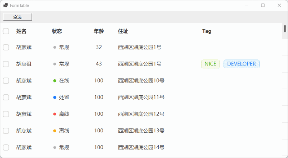
Task: Click the green 在线 status dot
Action: coord(55,81)
